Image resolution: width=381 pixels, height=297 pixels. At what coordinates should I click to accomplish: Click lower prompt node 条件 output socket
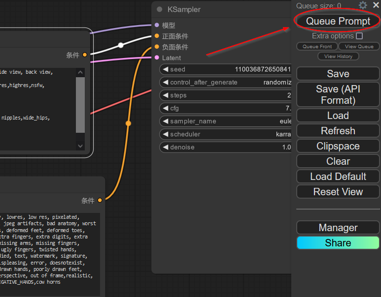[100, 200]
